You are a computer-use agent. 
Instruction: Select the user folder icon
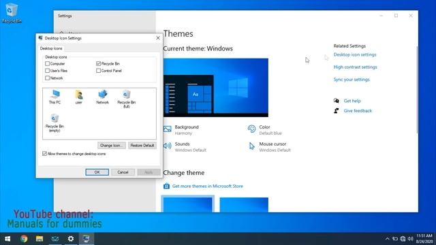(79, 97)
